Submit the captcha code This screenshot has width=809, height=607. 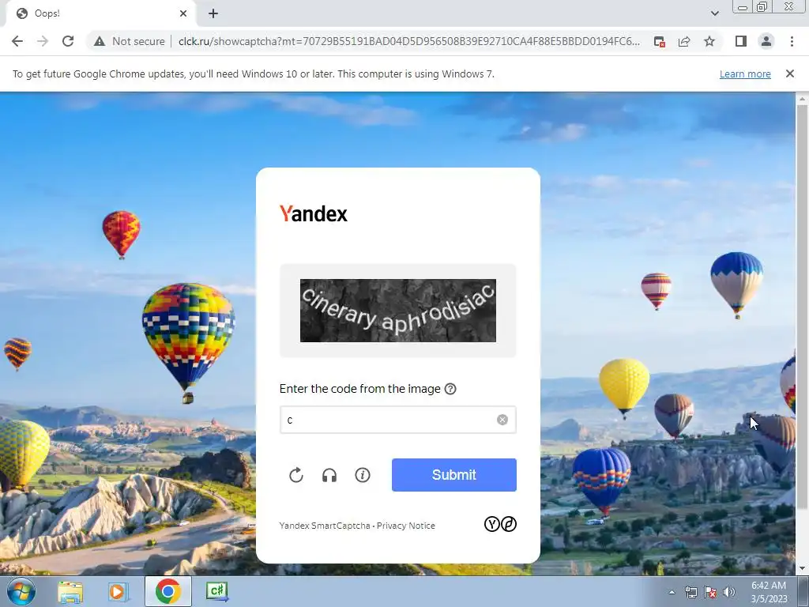[454, 475]
